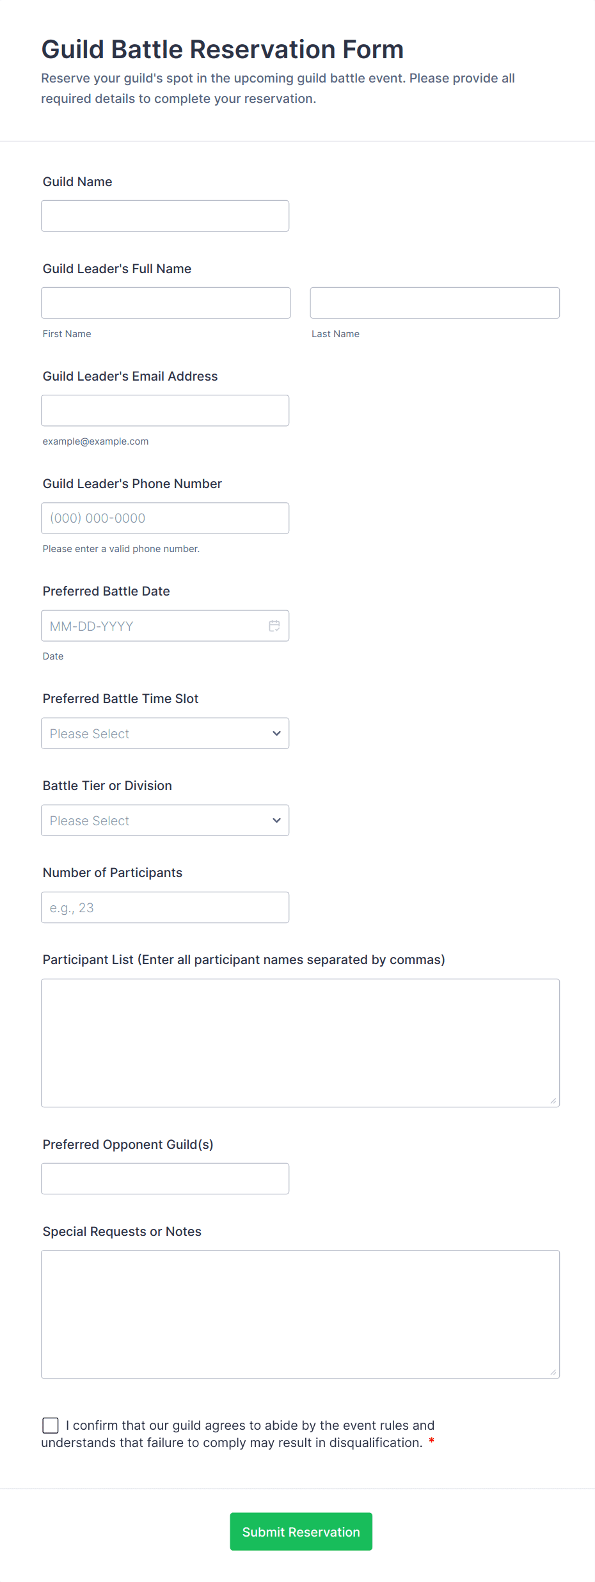Click inside the Special Requests or Notes area
Screen dimensions: 595x1582
click(x=300, y=1314)
